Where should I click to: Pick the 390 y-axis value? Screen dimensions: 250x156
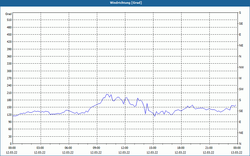[x=9, y=49]
